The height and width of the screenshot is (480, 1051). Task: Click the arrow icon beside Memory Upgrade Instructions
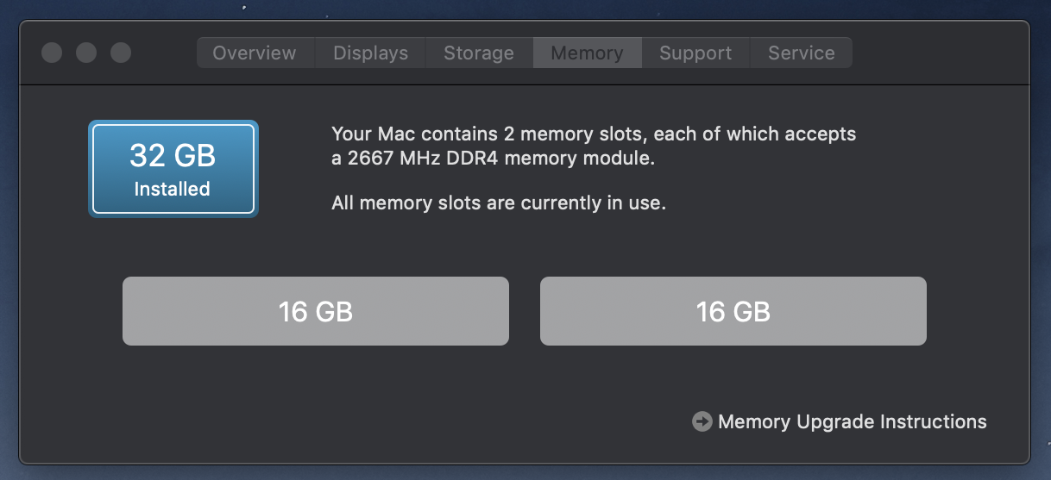(x=702, y=421)
